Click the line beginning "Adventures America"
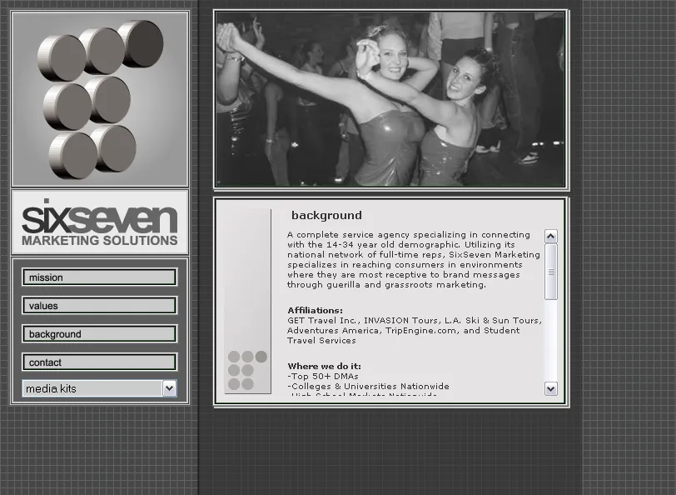 point(404,331)
